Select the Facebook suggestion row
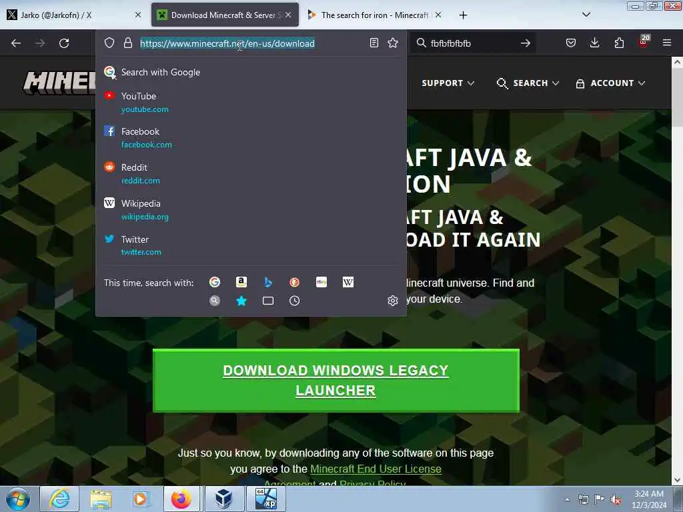This screenshot has width=683, height=512. pos(251,137)
